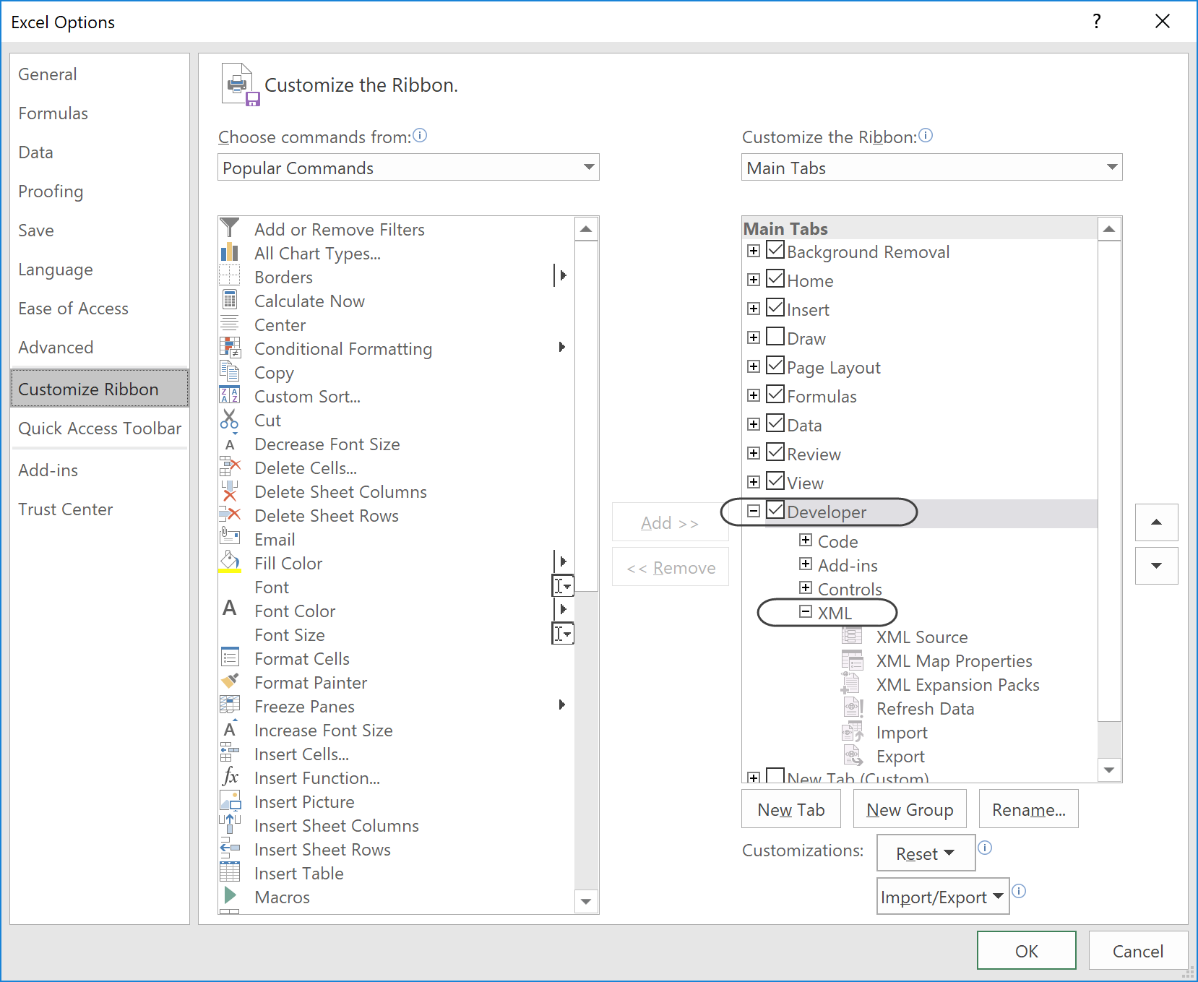
Task: Click the New Group button
Action: point(910,809)
